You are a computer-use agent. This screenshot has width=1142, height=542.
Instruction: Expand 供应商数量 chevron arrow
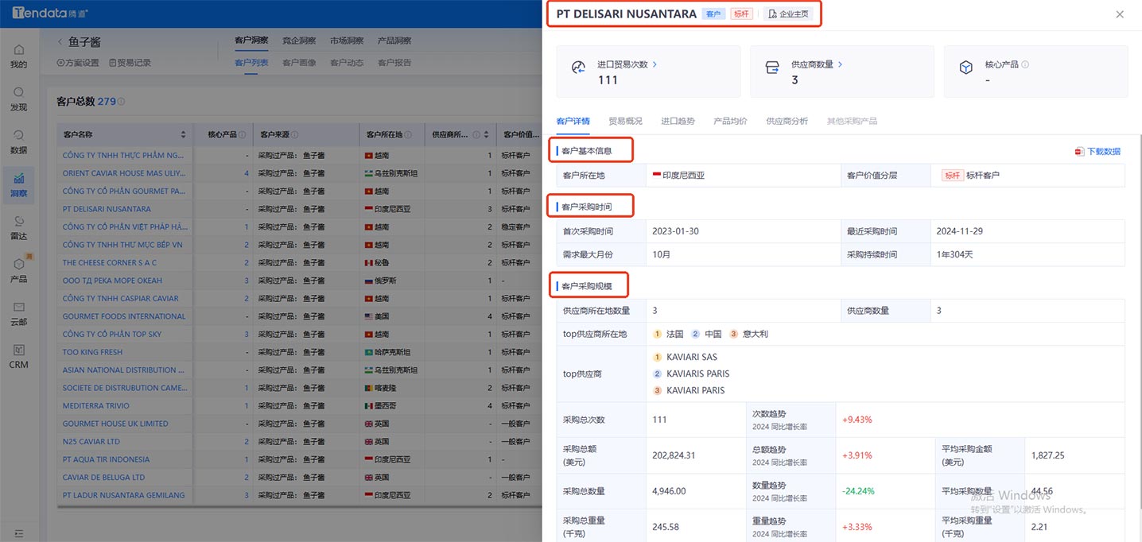click(x=840, y=64)
